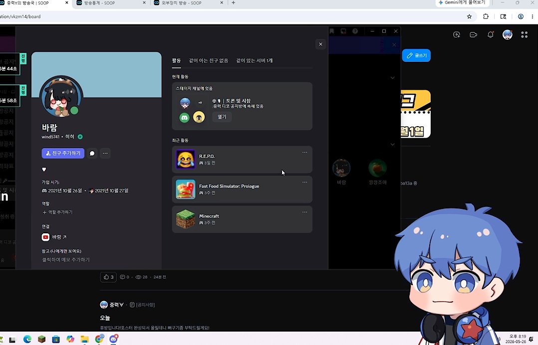Open Chrome three-dot menu

(532, 16)
